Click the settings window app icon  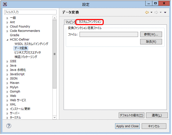[x=5, y=4]
